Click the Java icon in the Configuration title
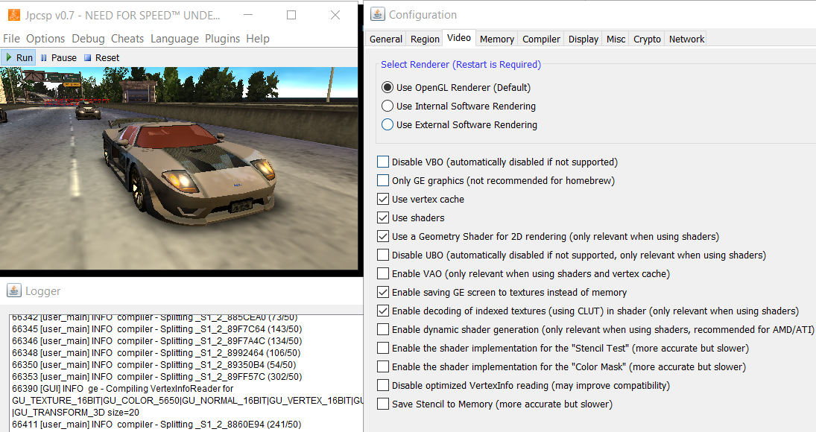Viewport: 816px width, 432px height. pyautogui.click(x=378, y=15)
